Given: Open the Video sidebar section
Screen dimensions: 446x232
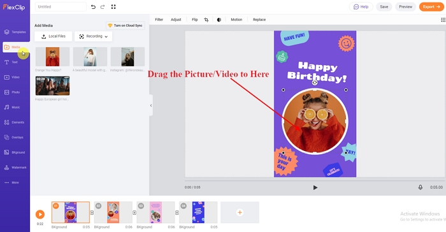Looking at the screenshot, I should tap(12, 77).
